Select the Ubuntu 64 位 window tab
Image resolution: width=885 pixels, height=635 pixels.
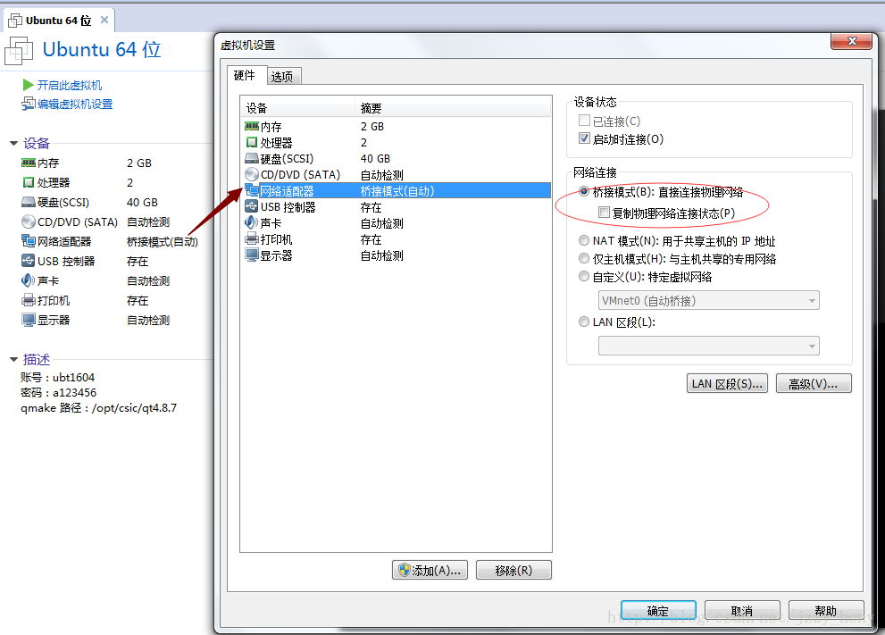coord(58,21)
